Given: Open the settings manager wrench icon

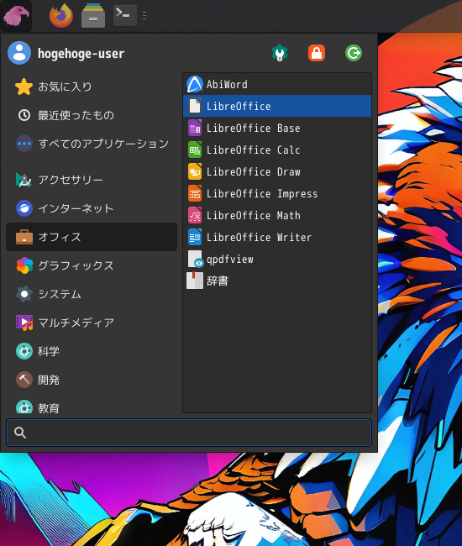Looking at the screenshot, I should point(280,53).
